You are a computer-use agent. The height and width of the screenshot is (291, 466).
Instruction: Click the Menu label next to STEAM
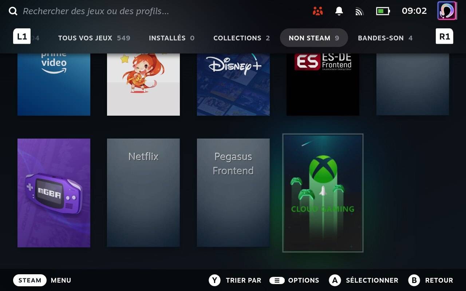coord(61,280)
